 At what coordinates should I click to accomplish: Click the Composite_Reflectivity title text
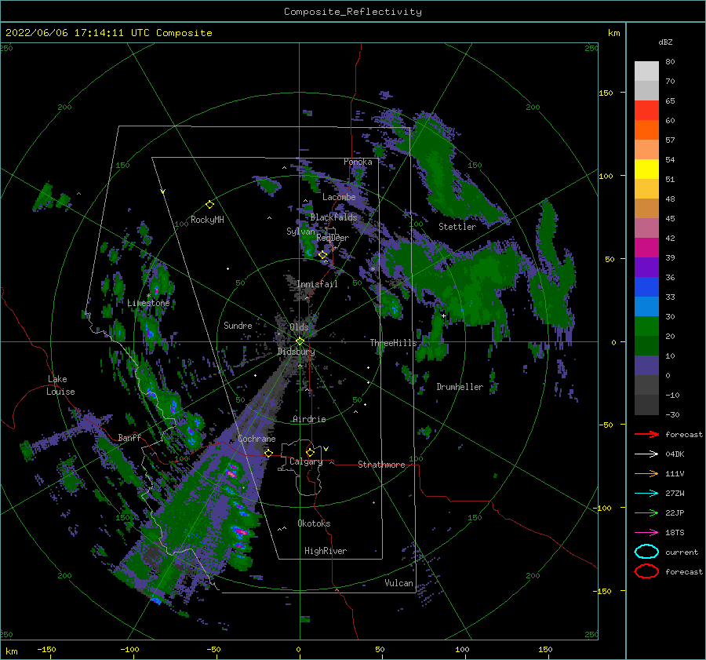[352, 12]
